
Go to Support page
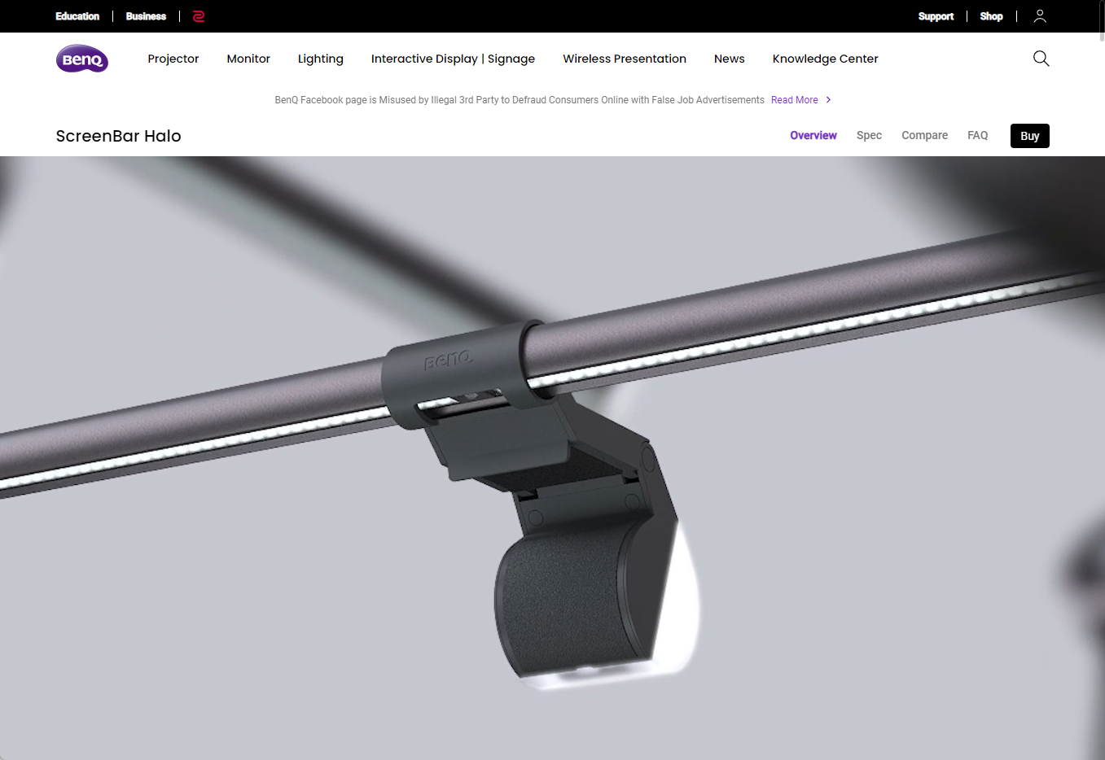pyautogui.click(x=936, y=16)
